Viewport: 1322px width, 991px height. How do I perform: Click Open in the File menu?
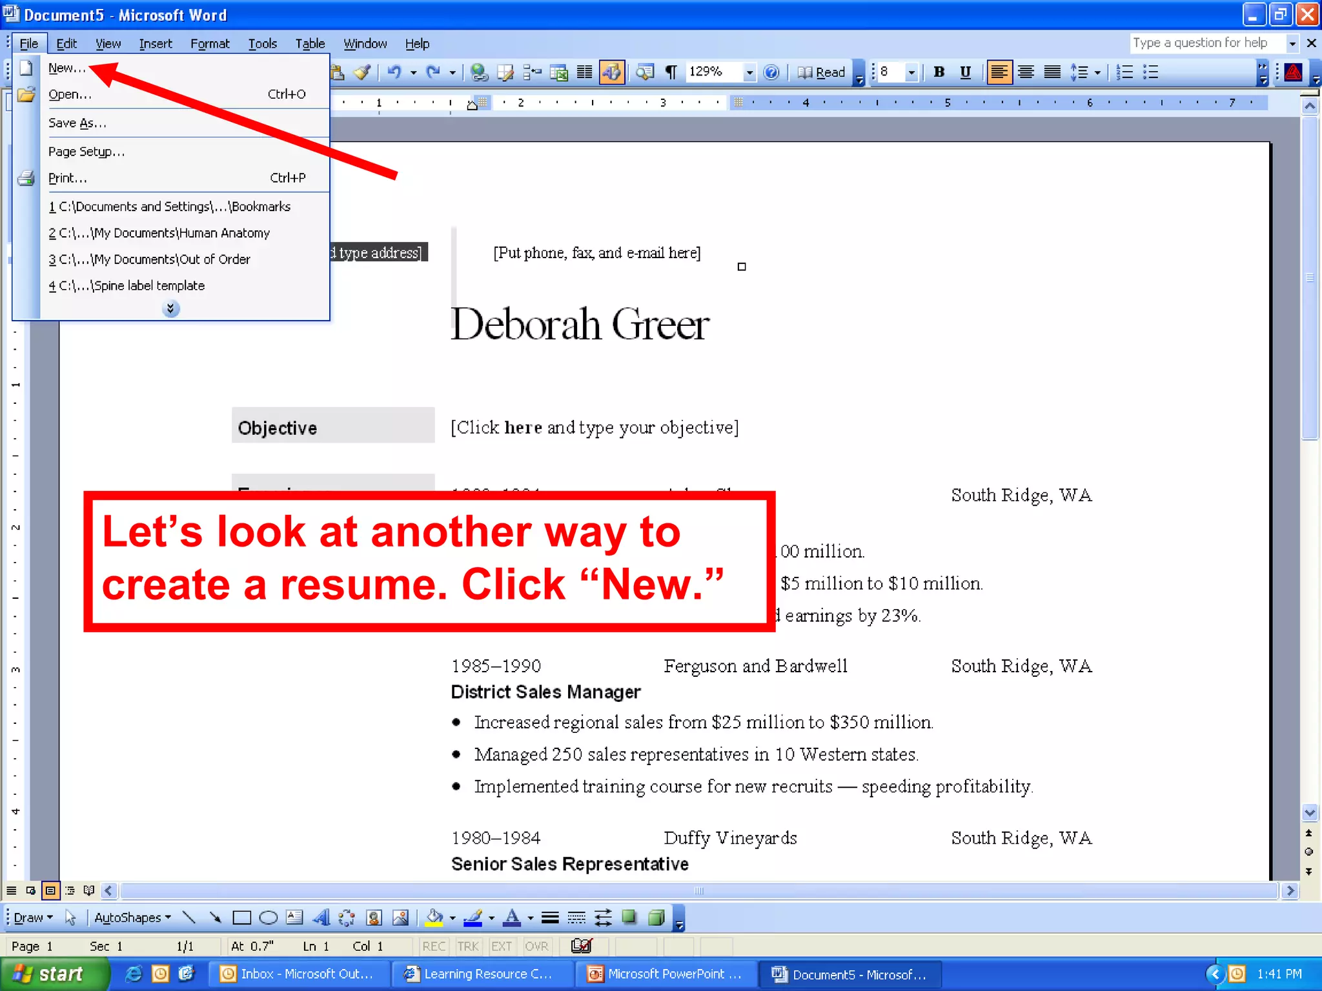pyautogui.click(x=172, y=94)
